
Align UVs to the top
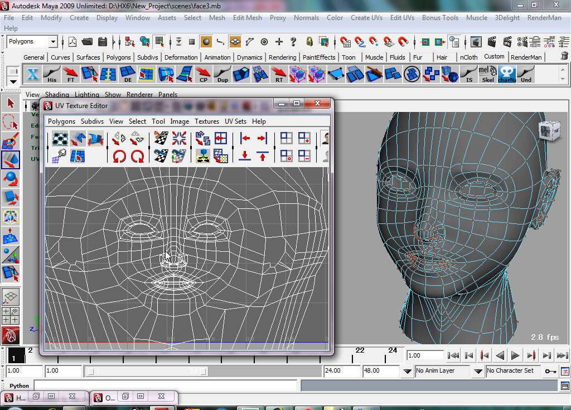tap(262, 156)
